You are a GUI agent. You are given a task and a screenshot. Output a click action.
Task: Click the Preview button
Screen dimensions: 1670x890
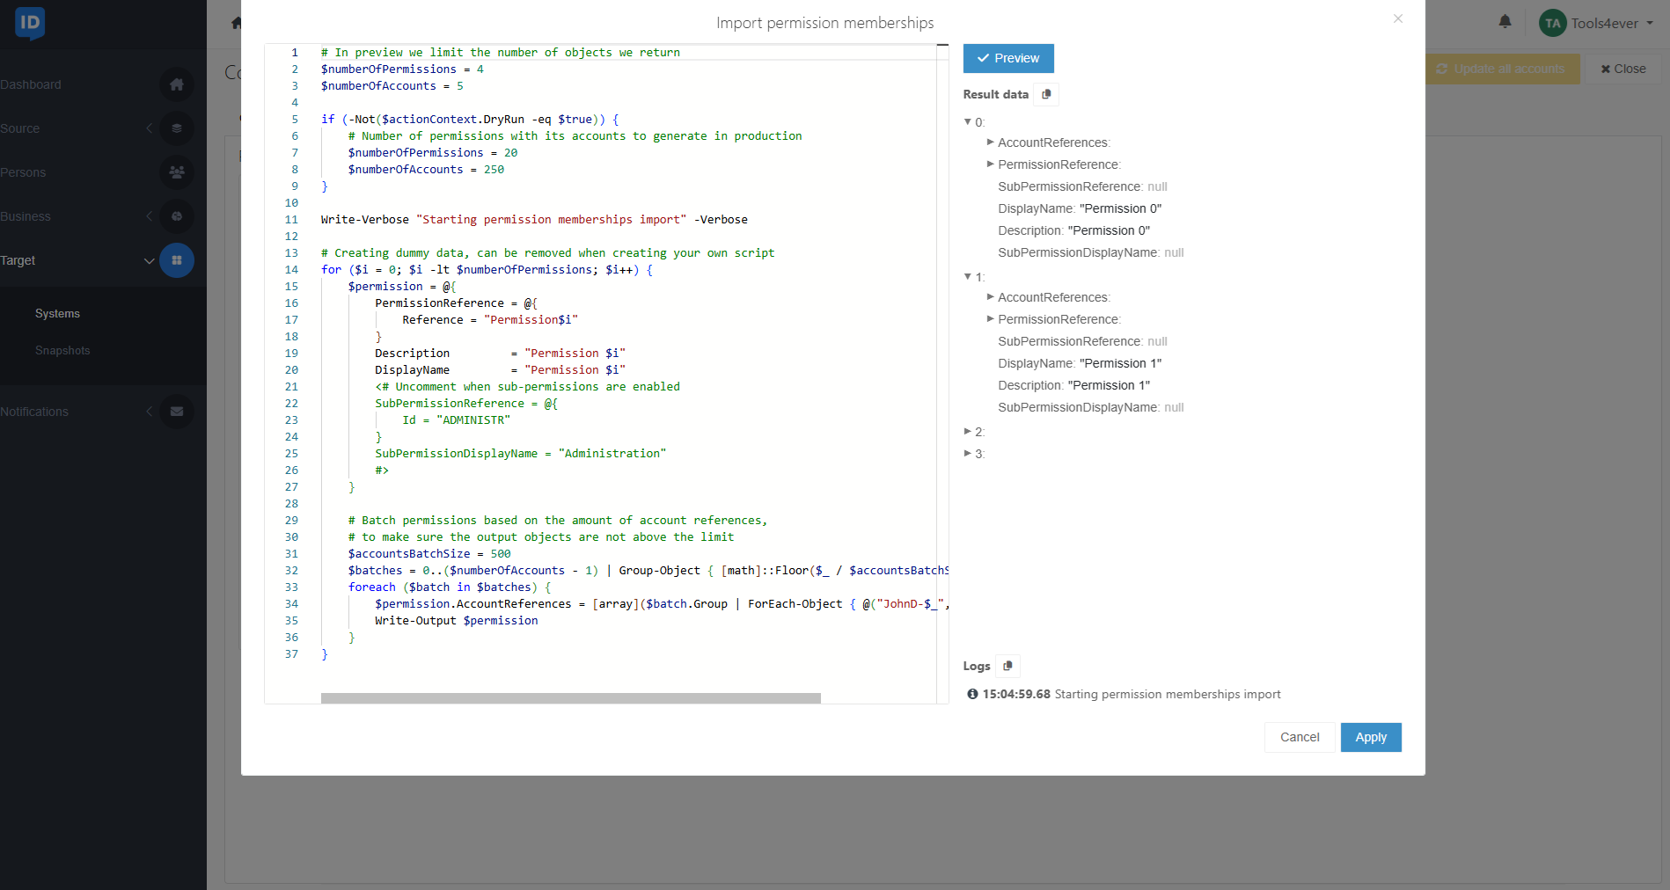coord(1008,58)
